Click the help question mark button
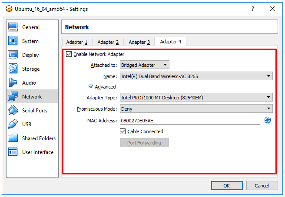This screenshot has height=197, width=285. coord(253,9)
